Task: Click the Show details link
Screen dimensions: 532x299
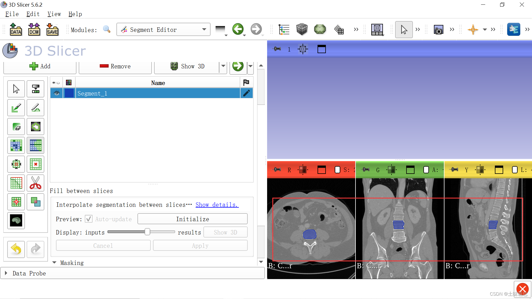Action: pos(217,205)
